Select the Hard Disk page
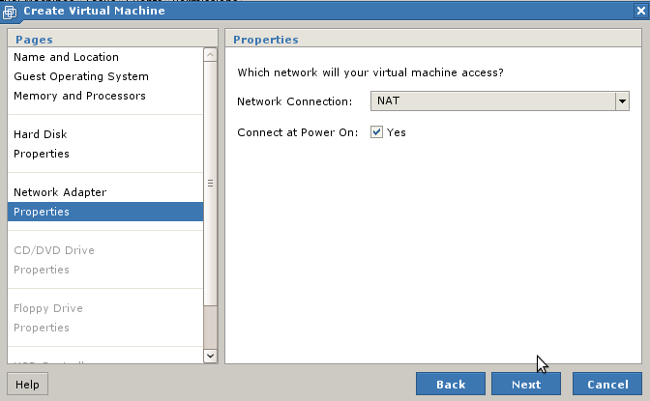Image resolution: width=650 pixels, height=401 pixels. coord(40,134)
